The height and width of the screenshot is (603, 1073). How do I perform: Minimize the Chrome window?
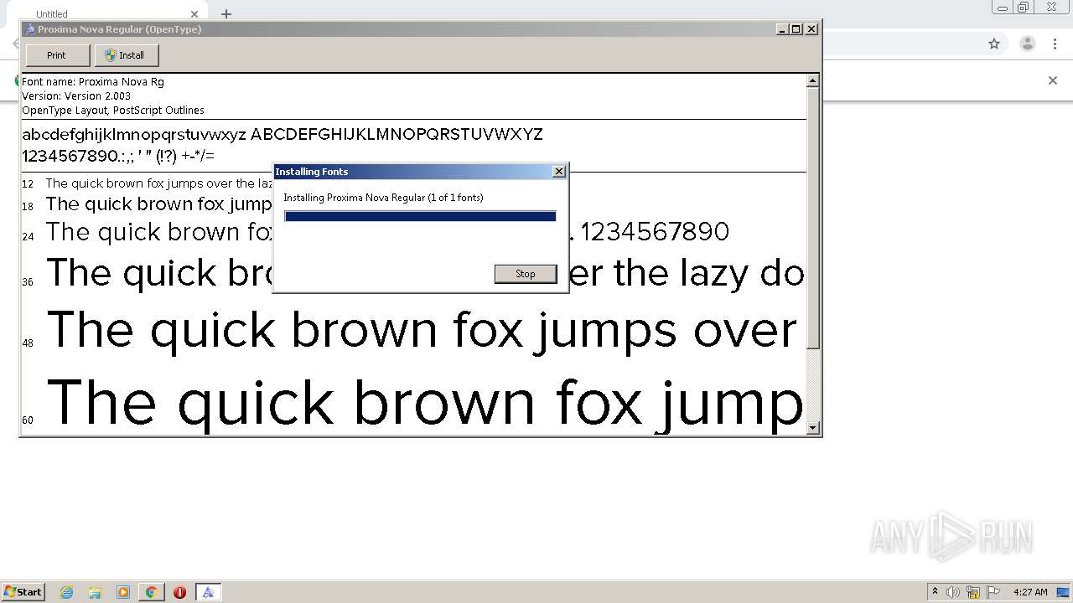1002,8
